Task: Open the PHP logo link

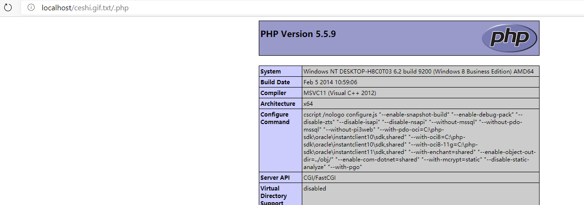Action: pos(510,38)
